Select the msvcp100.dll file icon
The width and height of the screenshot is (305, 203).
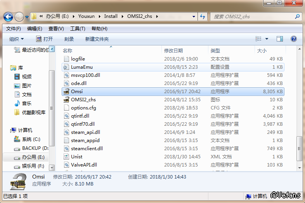tap(66, 75)
